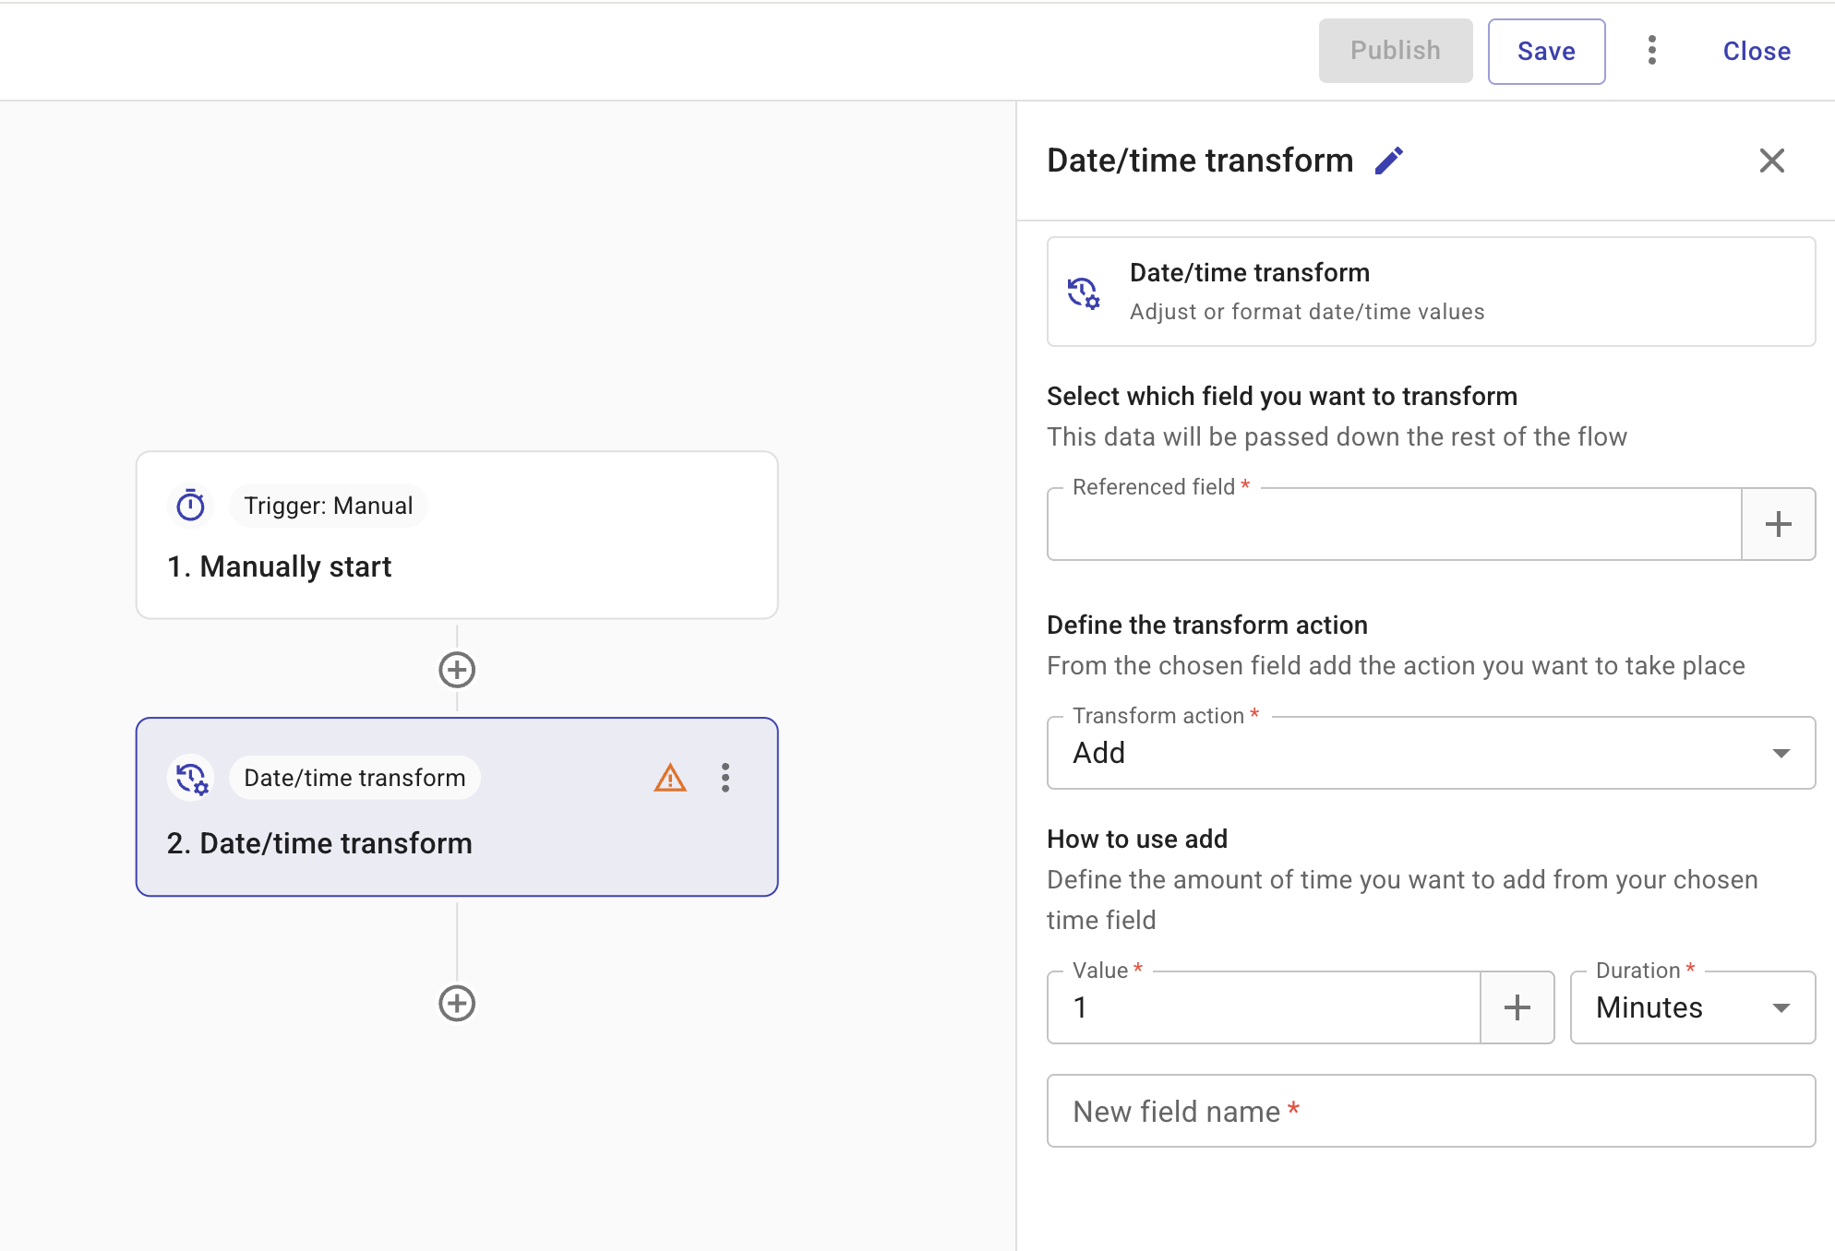The width and height of the screenshot is (1835, 1251).
Task: Expand the Transform action dropdown
Action: 1431,753
